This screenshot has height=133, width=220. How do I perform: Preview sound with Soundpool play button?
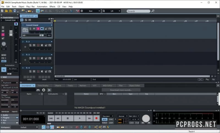(49, 90)
